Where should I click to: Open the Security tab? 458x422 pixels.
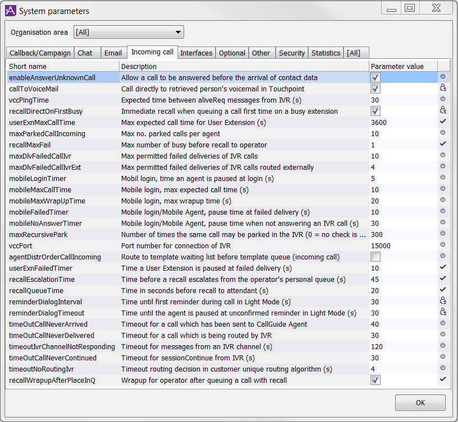pyautogui.click(x=292, y=53)
